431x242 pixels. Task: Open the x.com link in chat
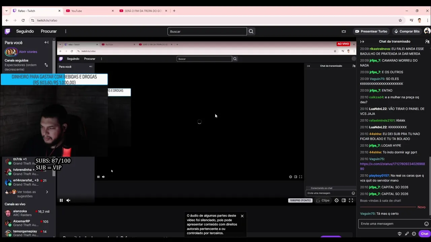(392, 166)
